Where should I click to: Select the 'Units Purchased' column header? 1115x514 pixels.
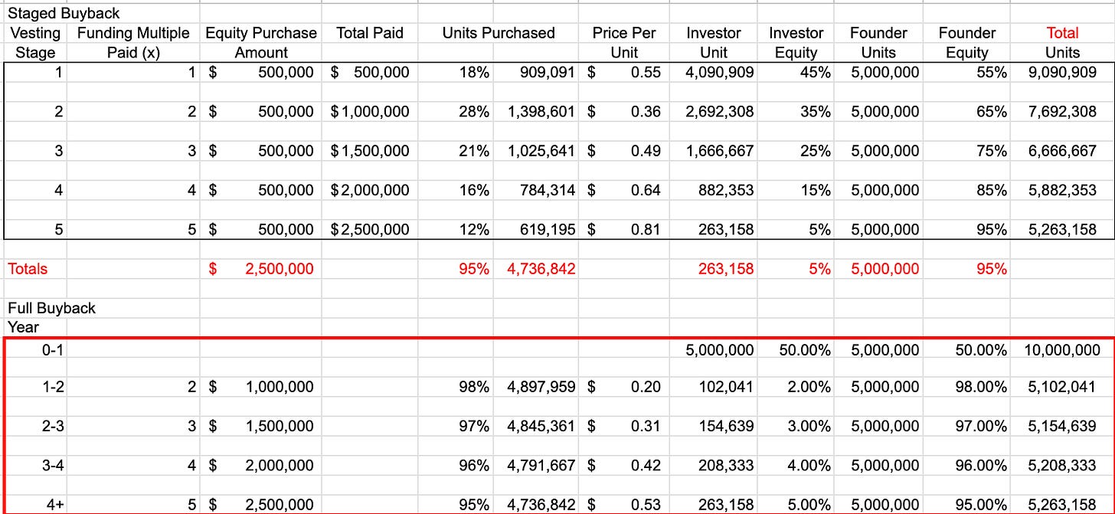tap(499, 33)
